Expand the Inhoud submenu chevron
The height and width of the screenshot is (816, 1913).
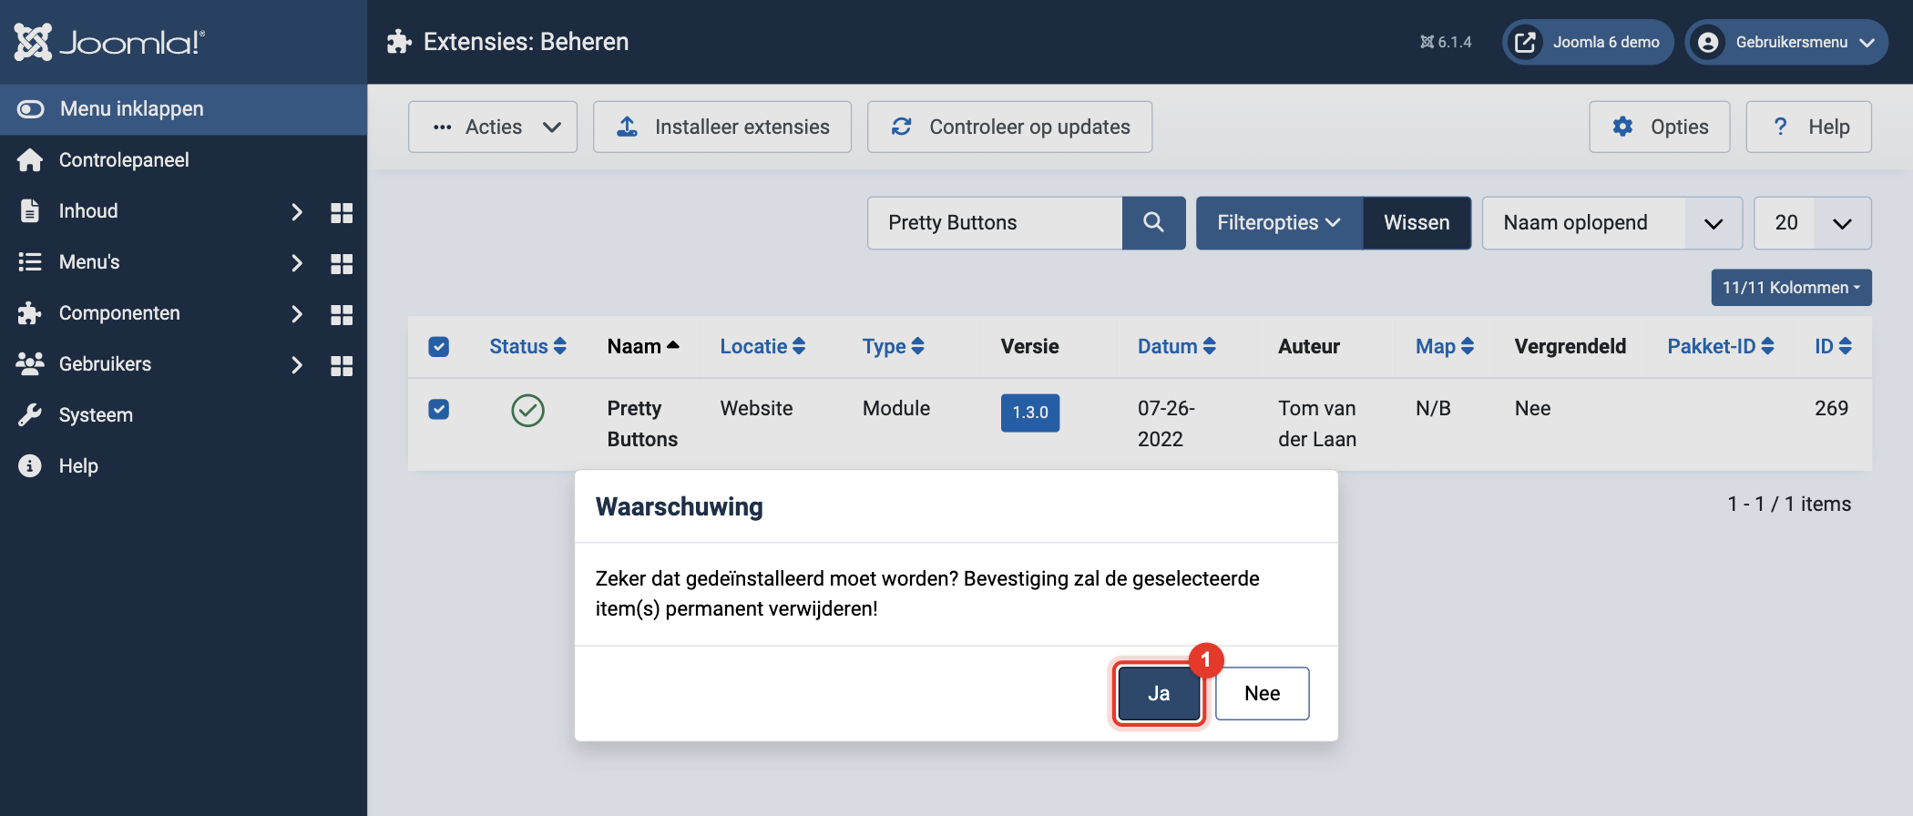pos(296,212)
